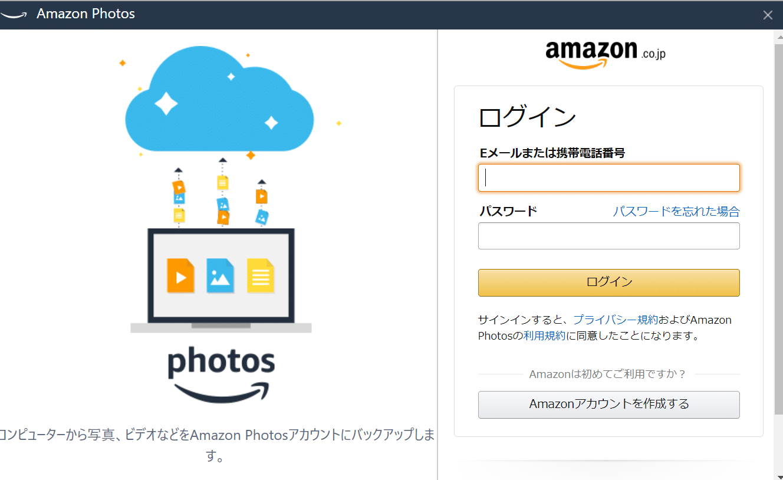
Task: Click the scrollbar down arrow at the bottom right
Action: coord(778,475)
